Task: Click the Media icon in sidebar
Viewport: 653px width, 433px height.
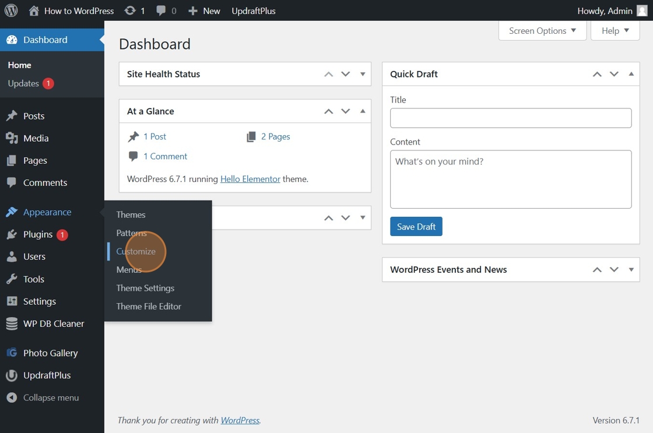Action: click(x=12, y=138)
